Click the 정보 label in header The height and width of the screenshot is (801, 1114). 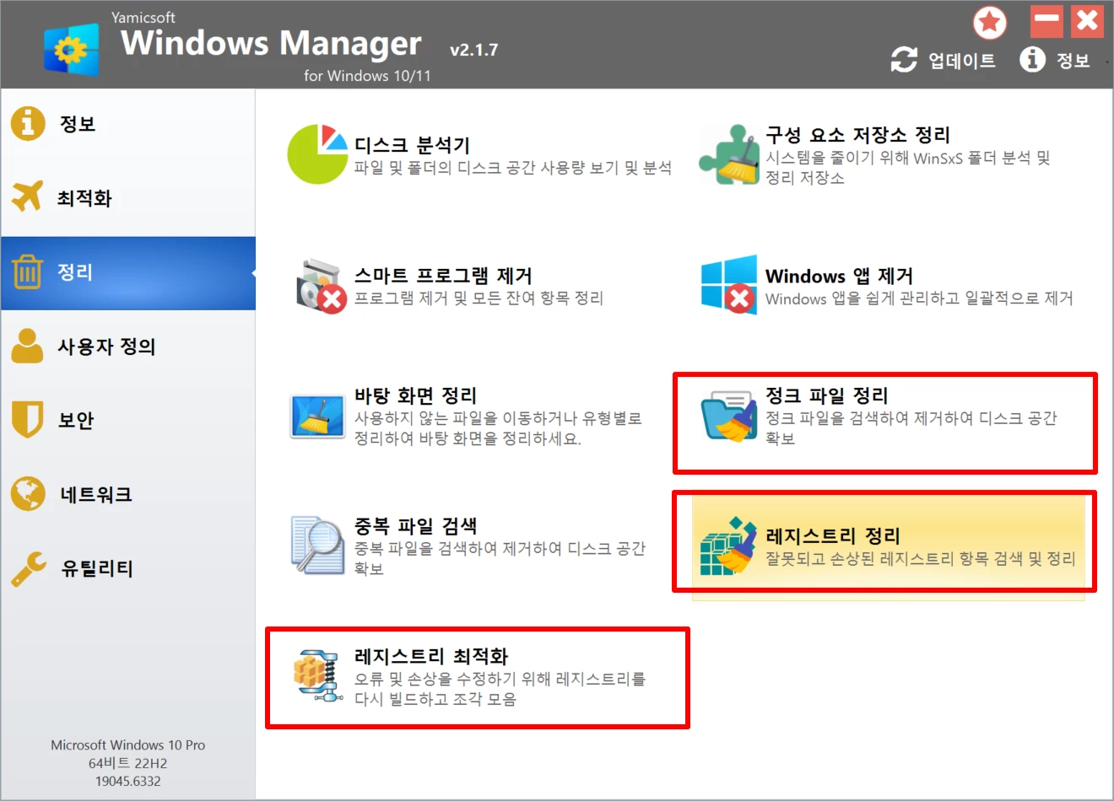1073,61
